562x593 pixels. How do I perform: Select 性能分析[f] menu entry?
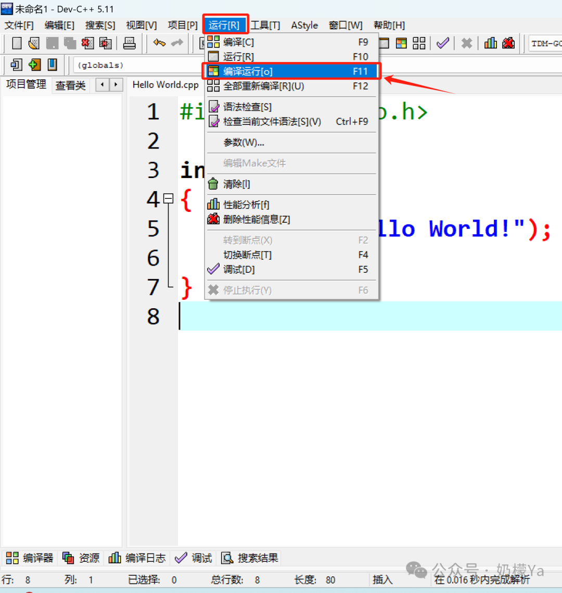(291, 205)
